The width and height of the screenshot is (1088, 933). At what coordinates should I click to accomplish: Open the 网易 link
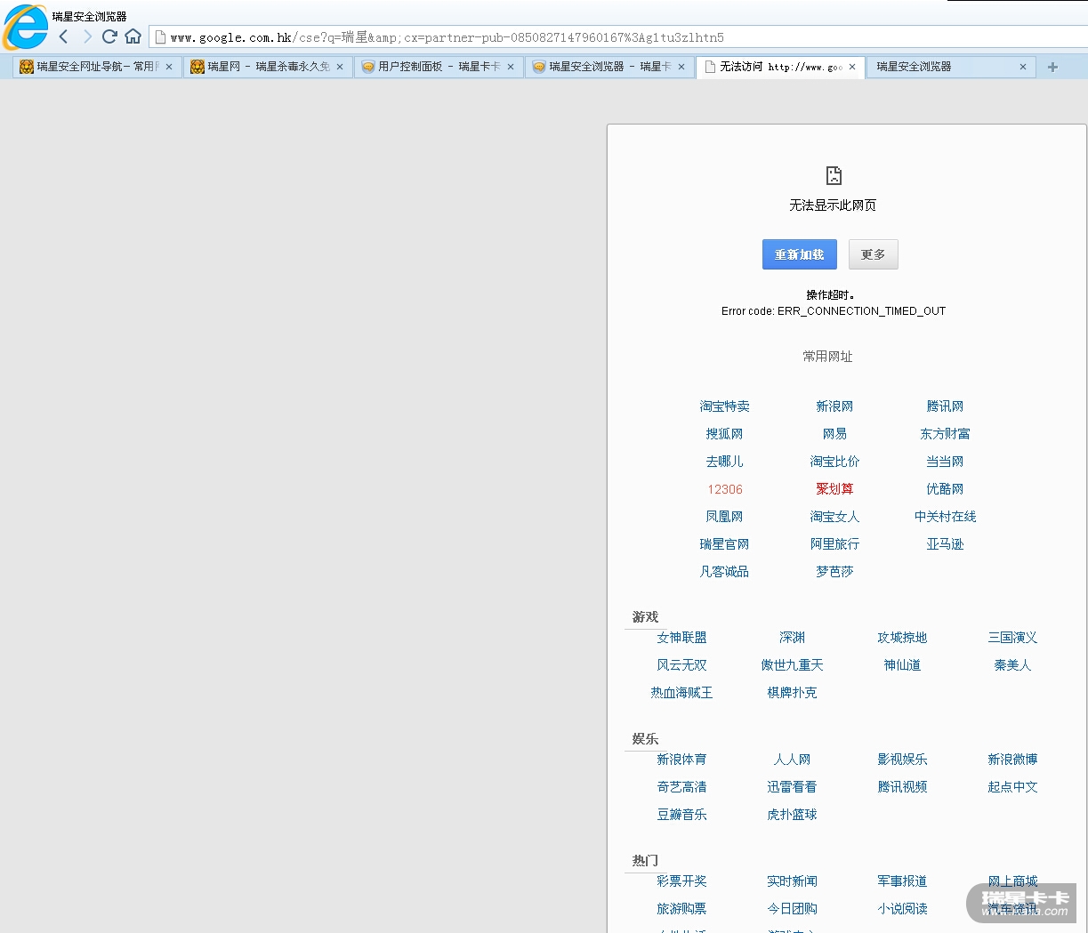tap(834, 434)
